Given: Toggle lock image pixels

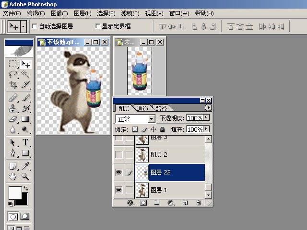Looking at the screenshot, I should 144,129.
